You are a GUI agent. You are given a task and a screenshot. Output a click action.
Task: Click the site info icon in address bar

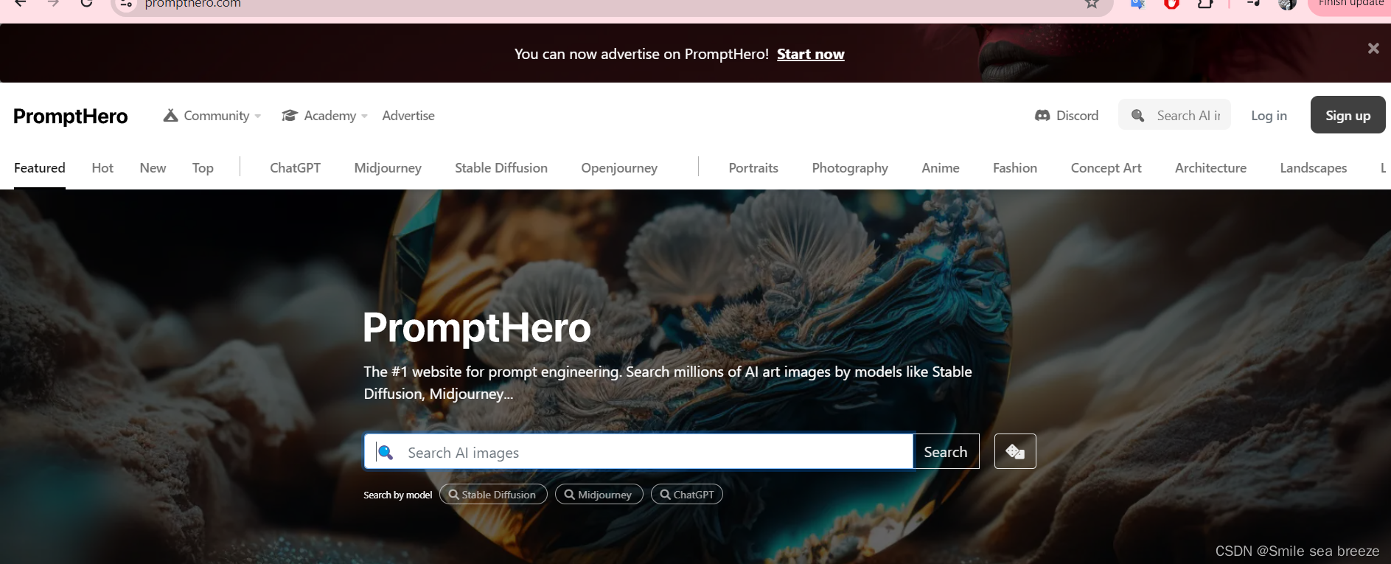126,3
